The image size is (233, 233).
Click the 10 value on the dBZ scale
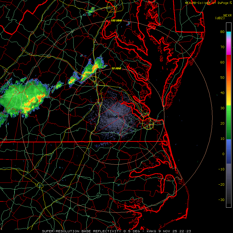coord(222,139)
